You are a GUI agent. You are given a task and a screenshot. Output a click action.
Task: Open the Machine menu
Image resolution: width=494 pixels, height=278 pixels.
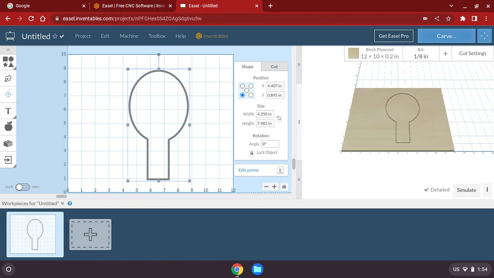[129, 36]
